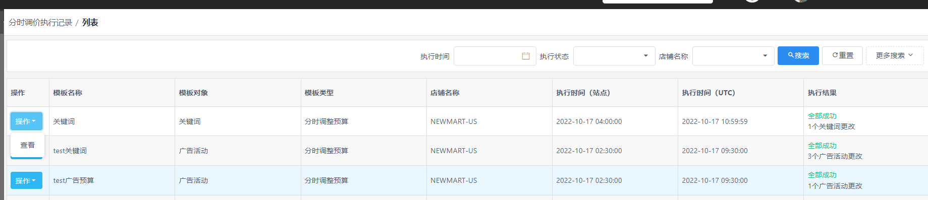Viewport: 928px width, 200px height.
Task: Open 操作 dropdown in first row (关键词)
Action: (26, 121)
